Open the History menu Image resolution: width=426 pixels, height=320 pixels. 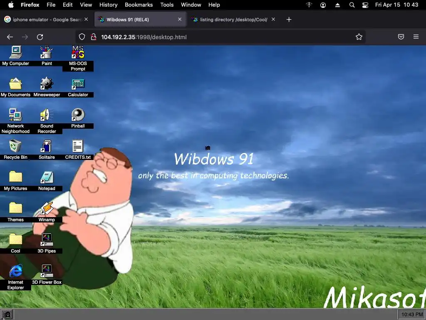click(x=109, y=5)
